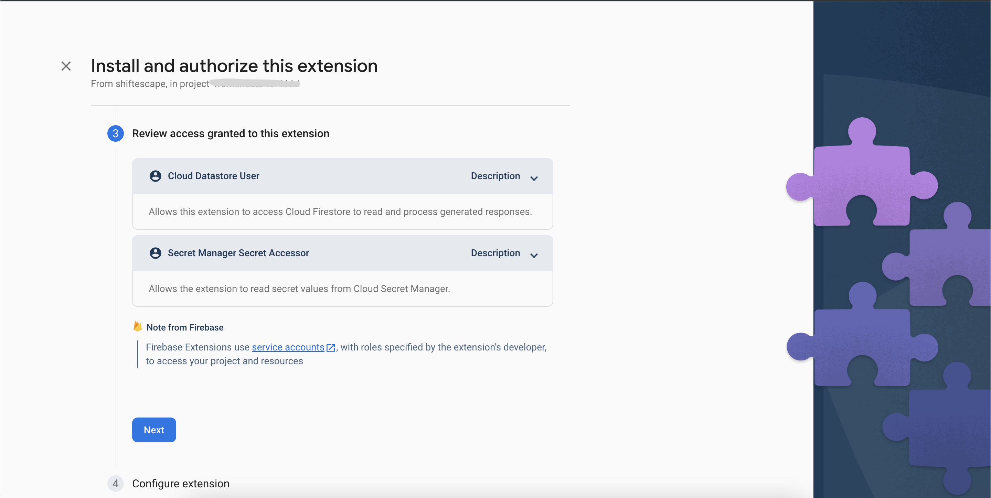Click the Firebase flame logo icon
The height and width of the screenshot is (498, 991).
click(x=137, y=326)
